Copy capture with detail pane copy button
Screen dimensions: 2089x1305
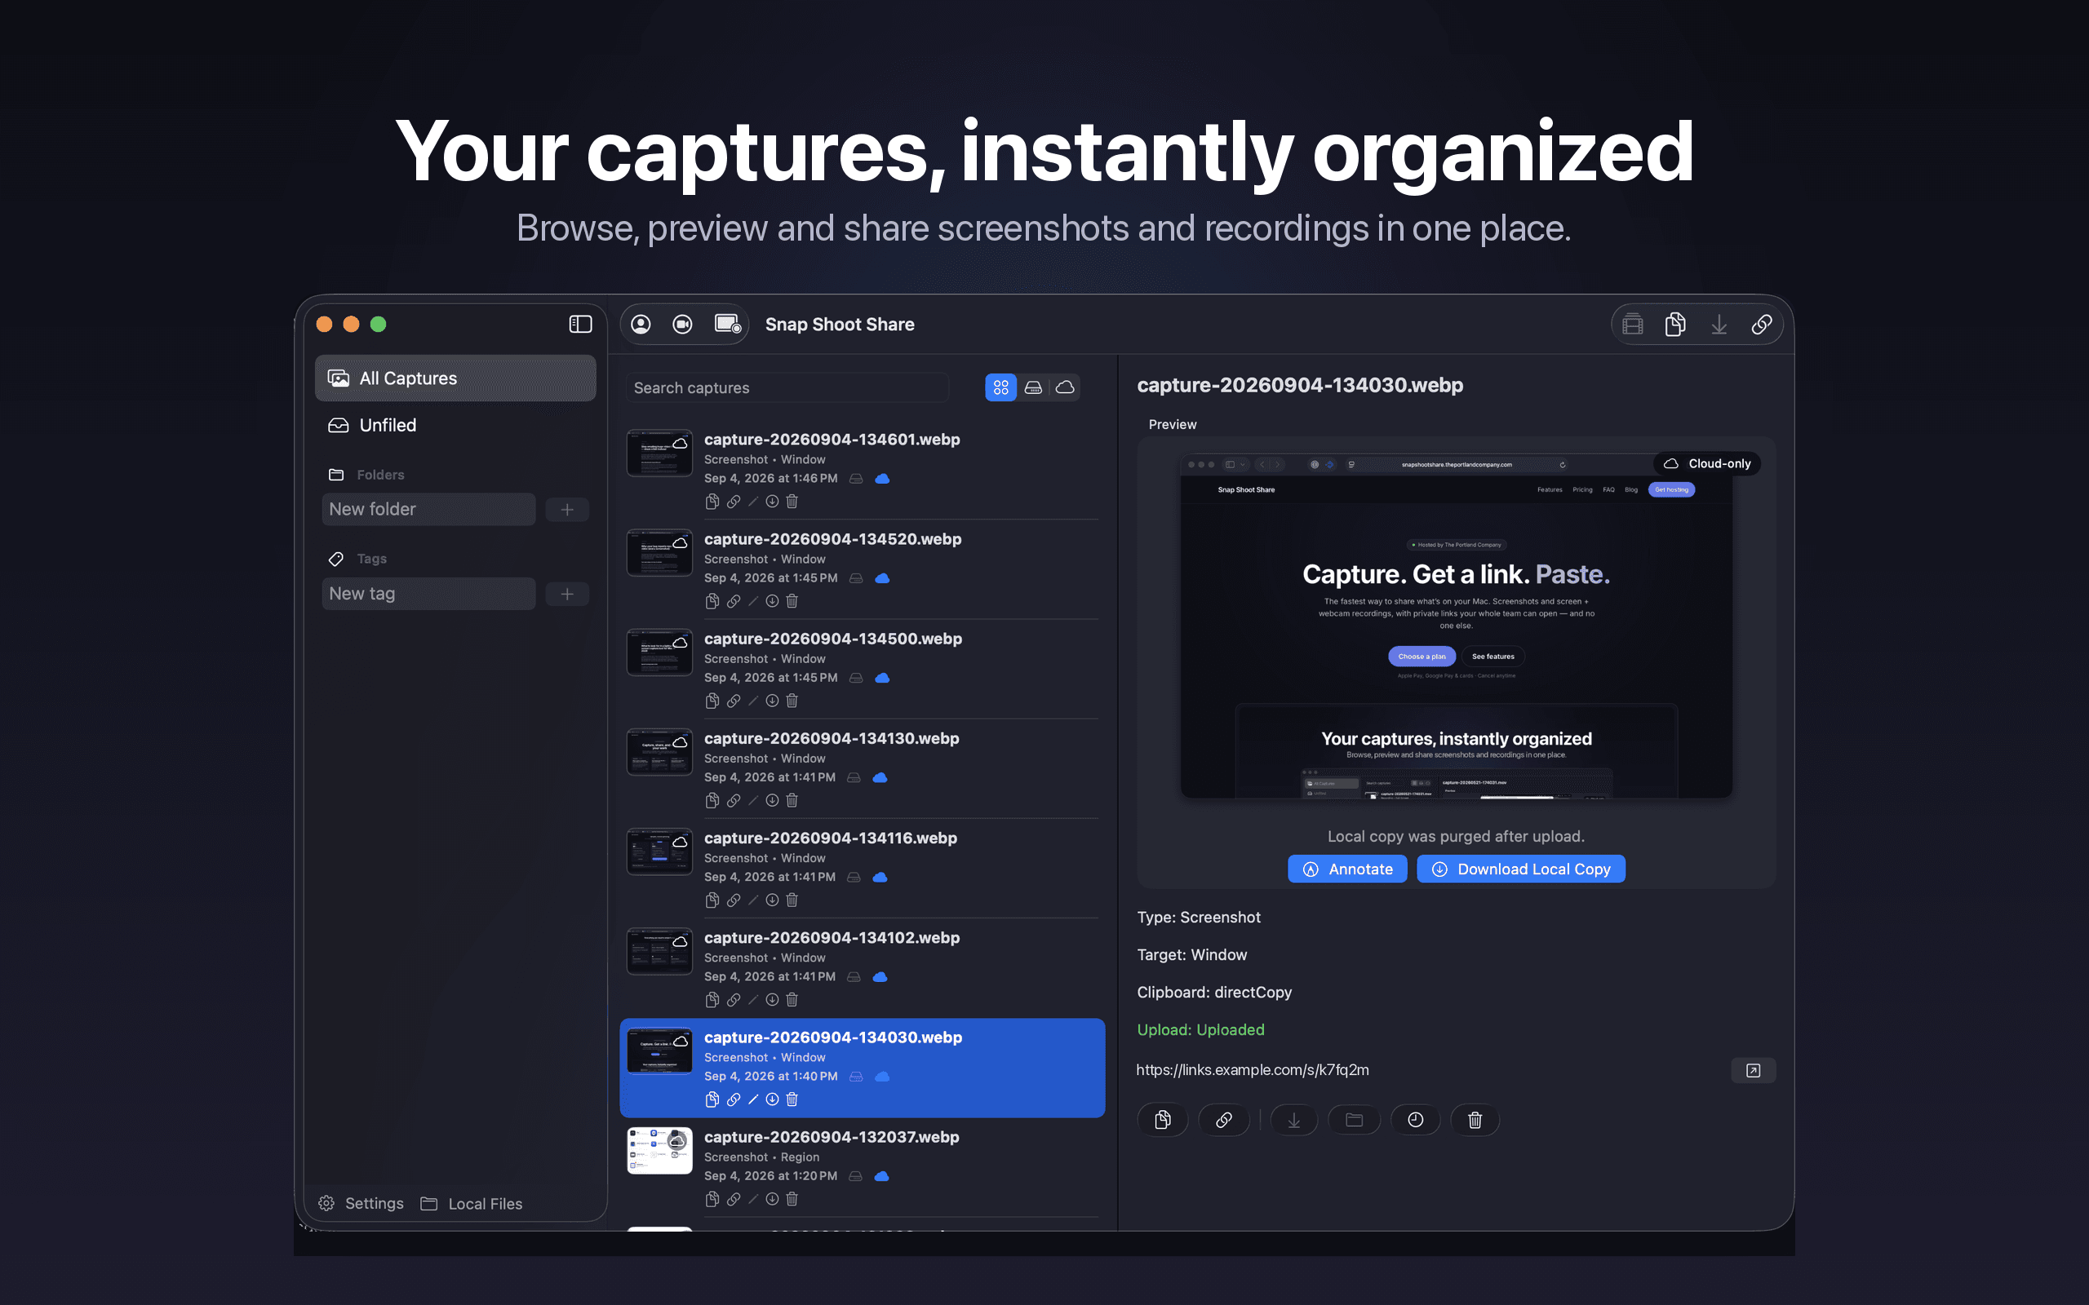(x=1163, y=1121)
